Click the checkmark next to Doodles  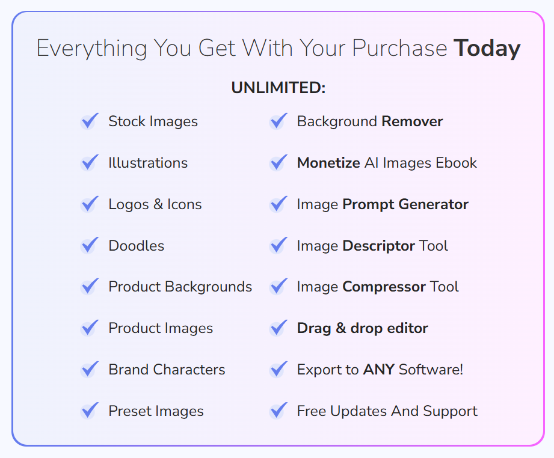point(90,246)
